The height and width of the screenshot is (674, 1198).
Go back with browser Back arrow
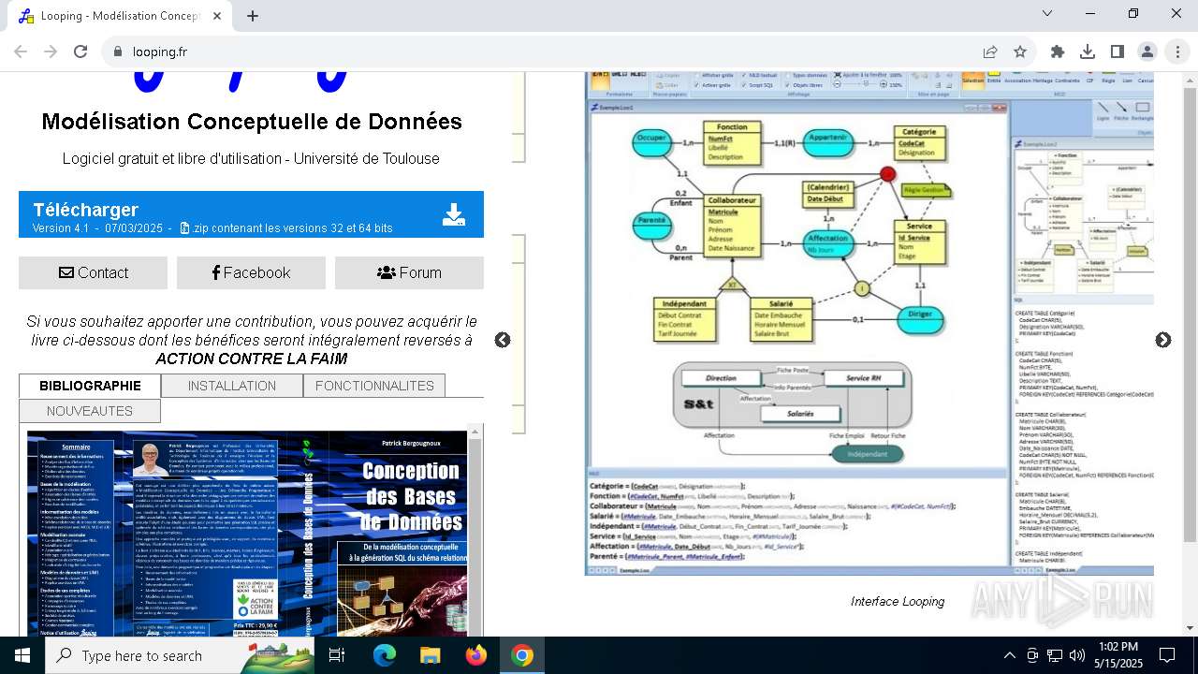tap(21, 51)
